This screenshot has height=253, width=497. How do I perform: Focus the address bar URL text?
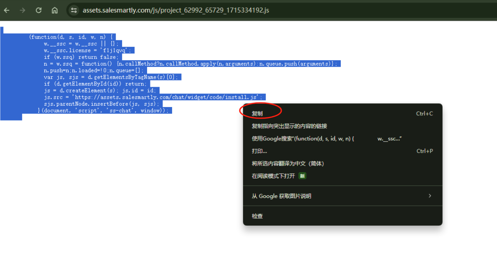pyautogui.click(x=176, y=10)
